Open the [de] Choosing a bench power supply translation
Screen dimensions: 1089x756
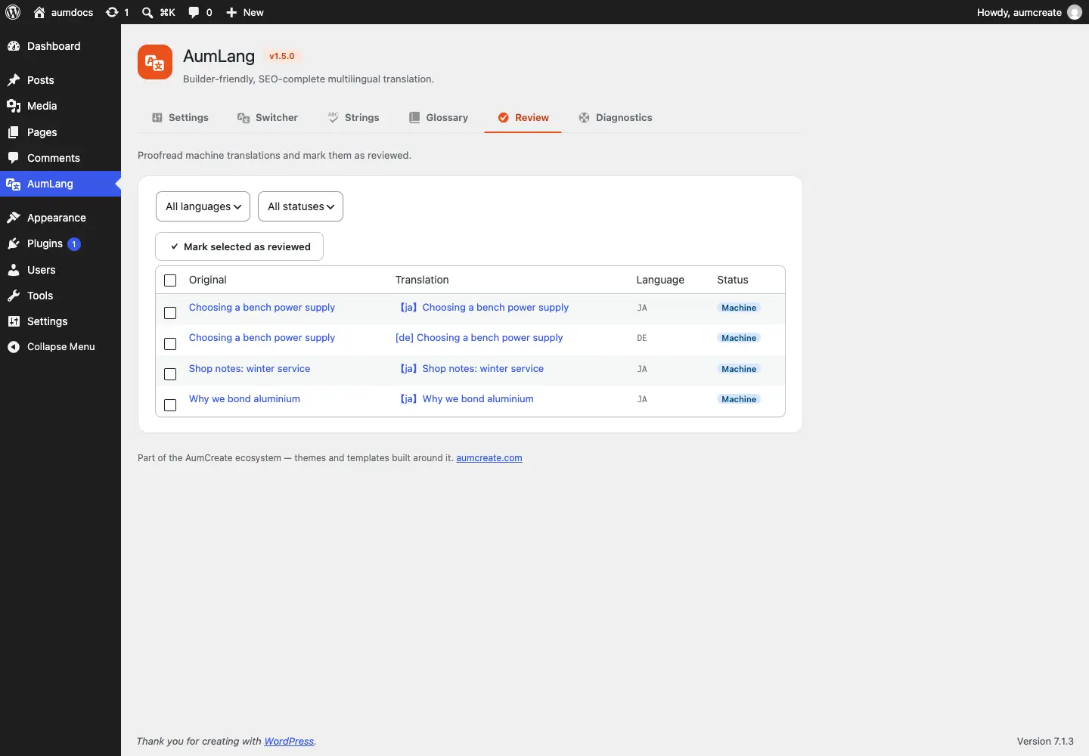pyautogui.click(x=479, y=338)
